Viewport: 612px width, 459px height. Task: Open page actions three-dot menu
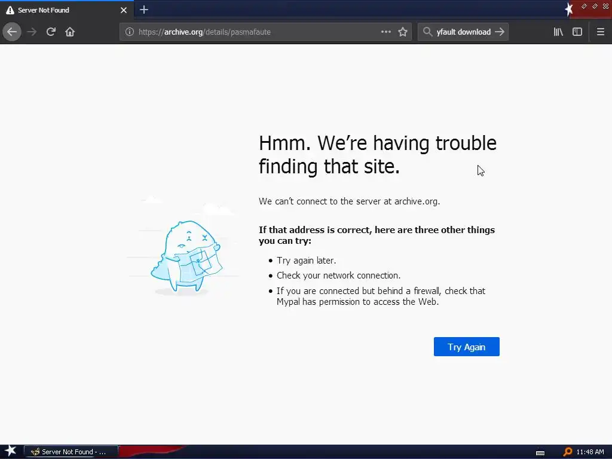tap(385, 32)
